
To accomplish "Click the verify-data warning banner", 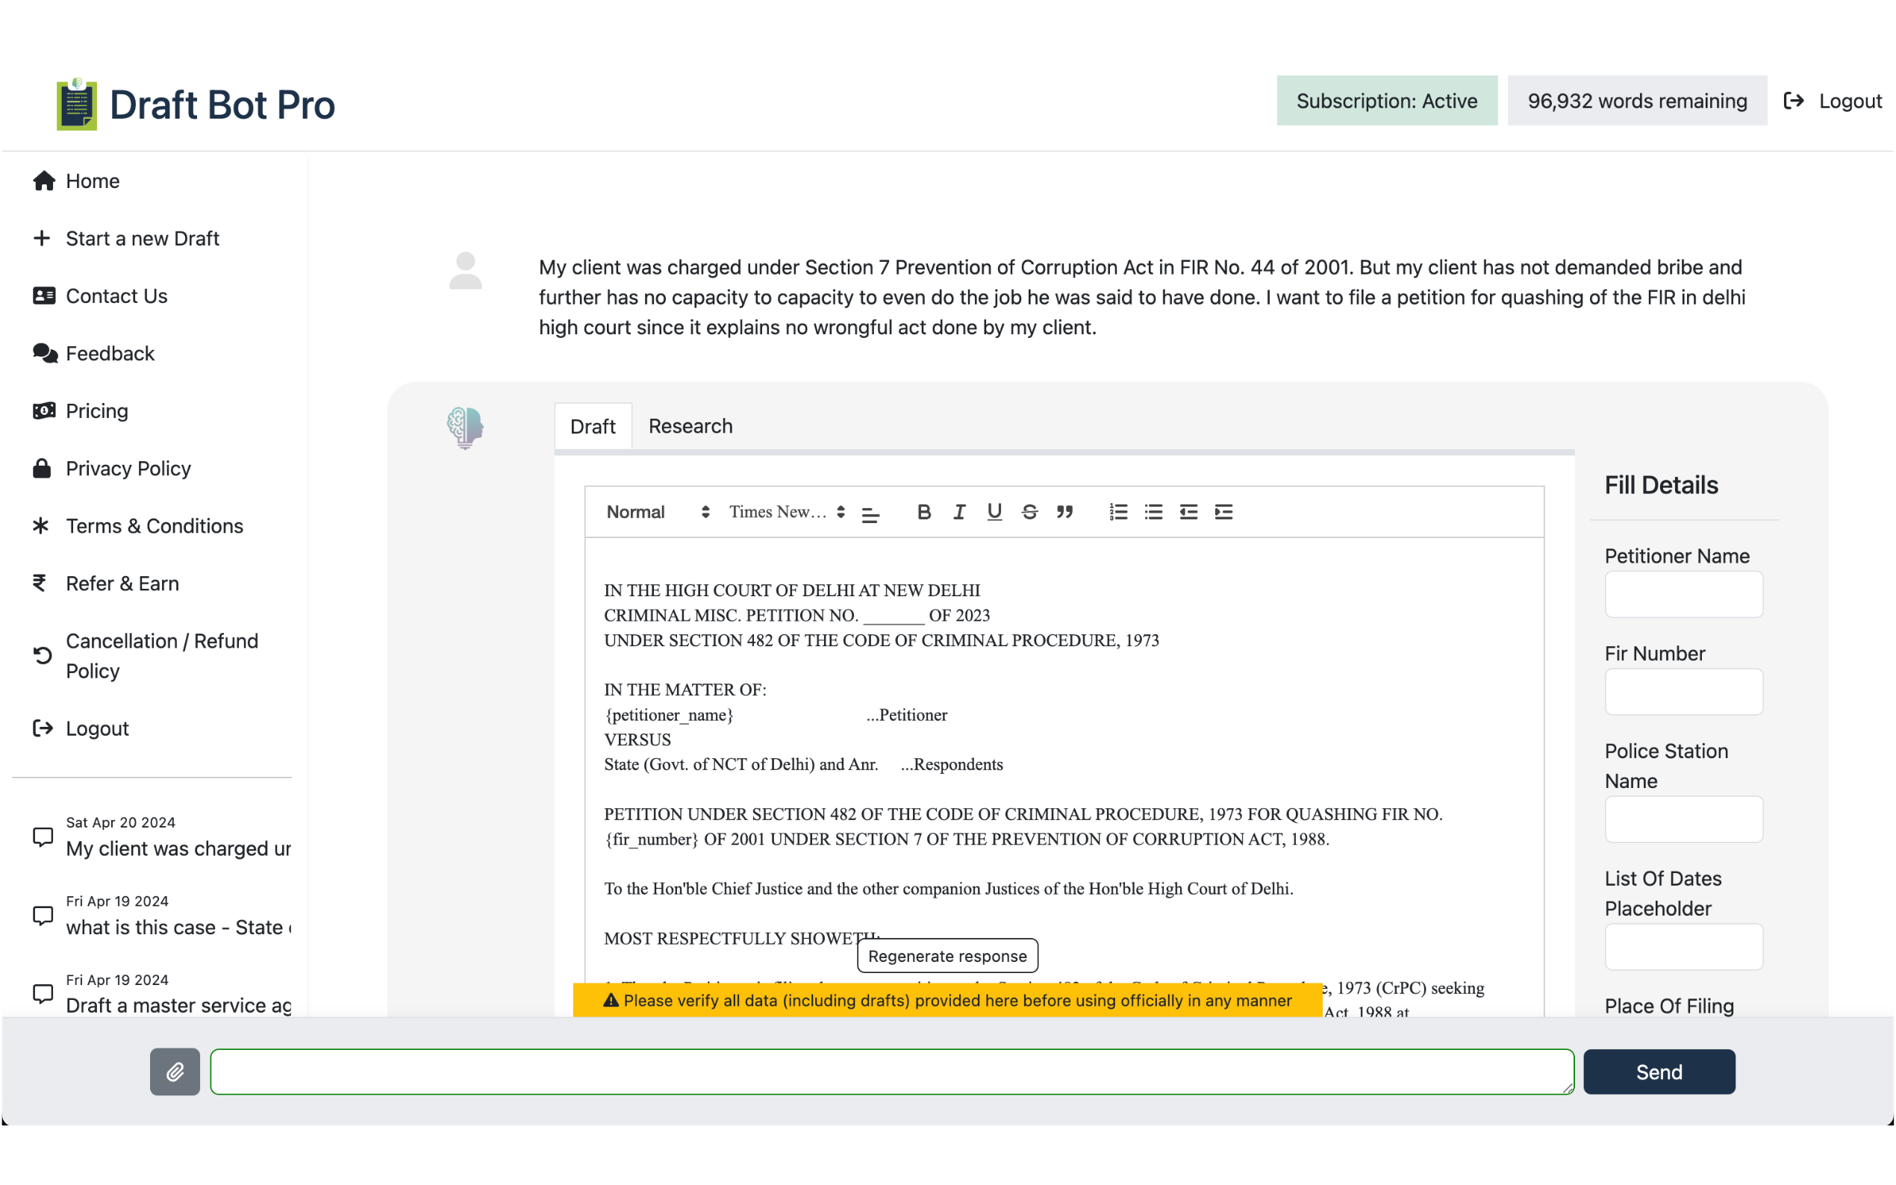I will click(x=947, y=1000).
